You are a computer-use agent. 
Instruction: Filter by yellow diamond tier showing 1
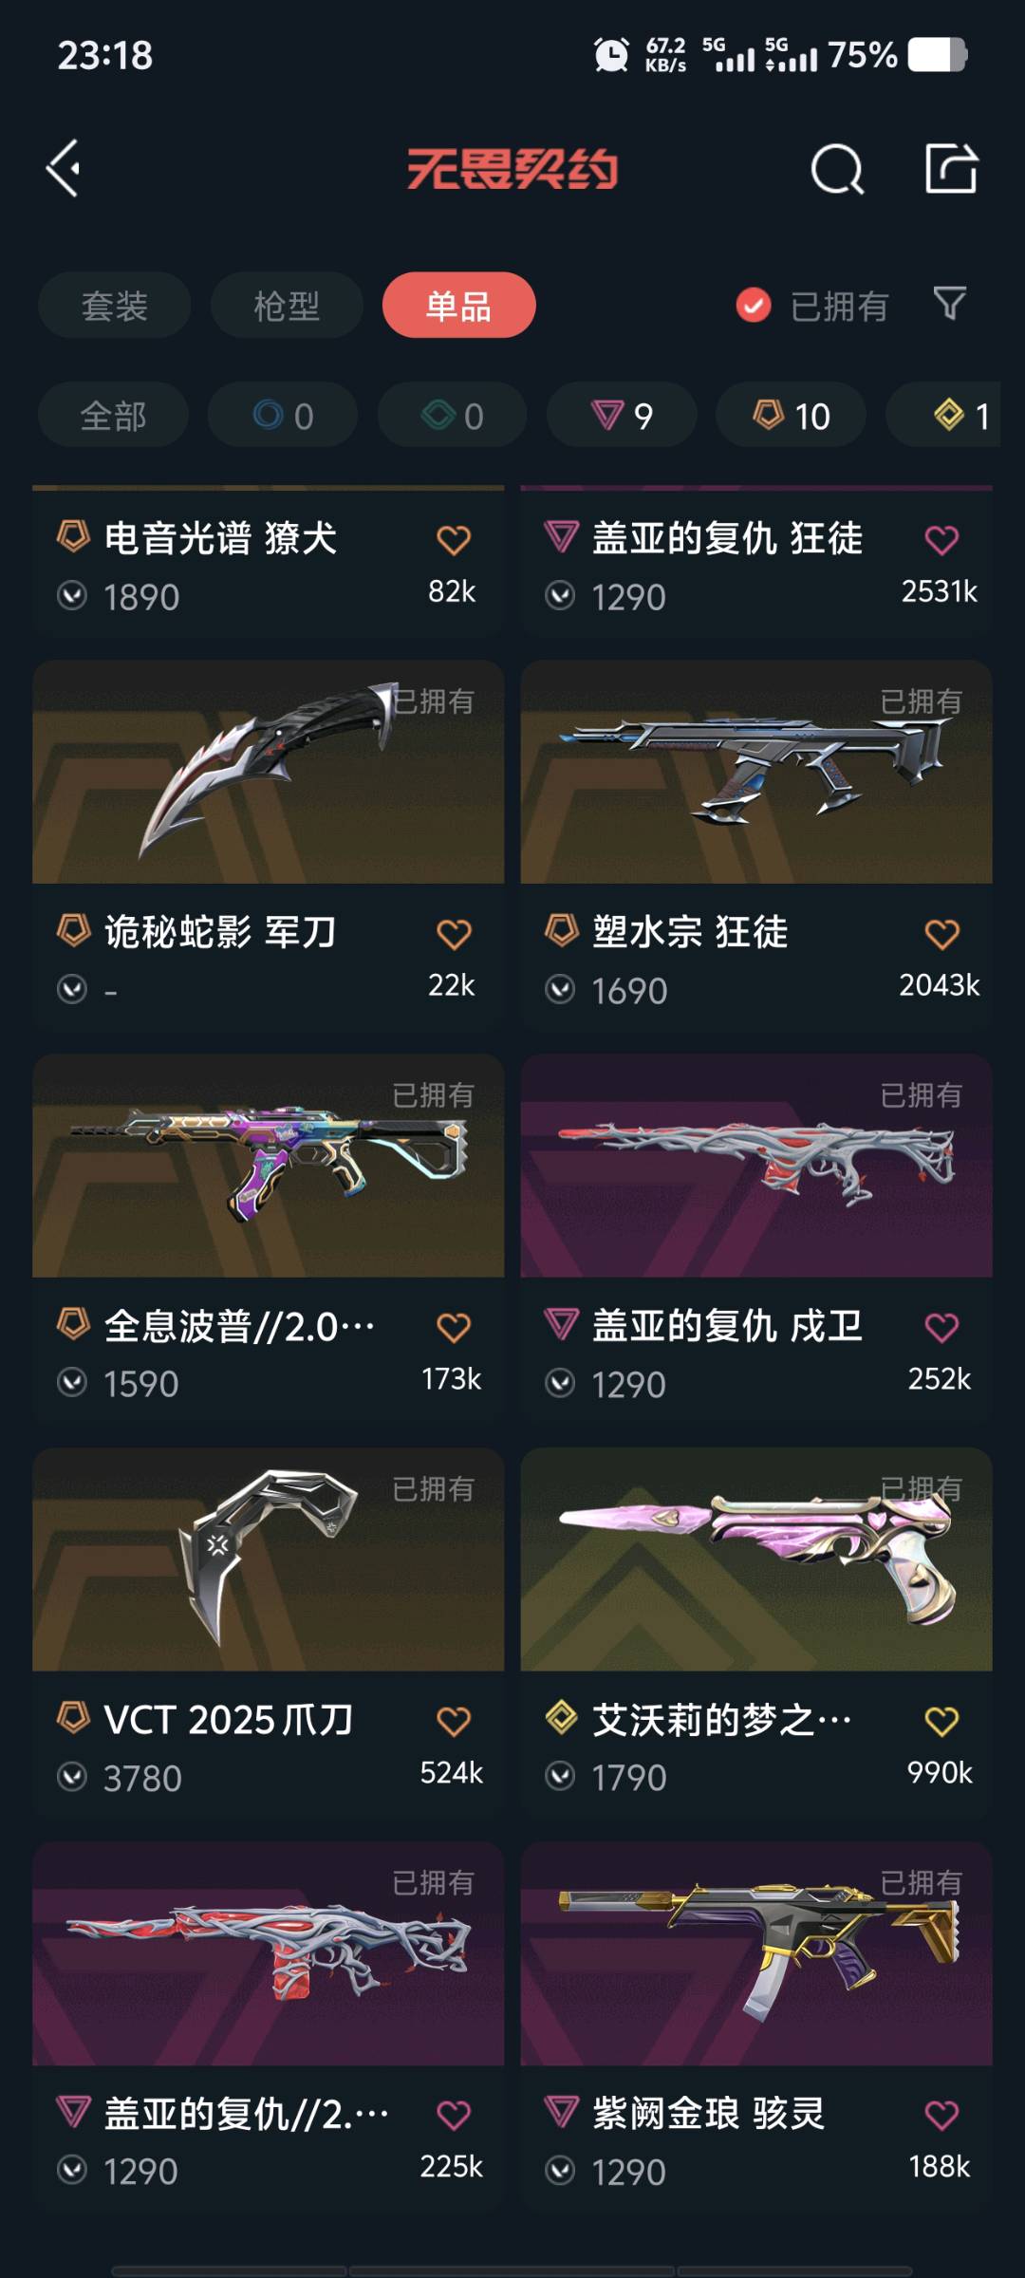coord(943,416)
